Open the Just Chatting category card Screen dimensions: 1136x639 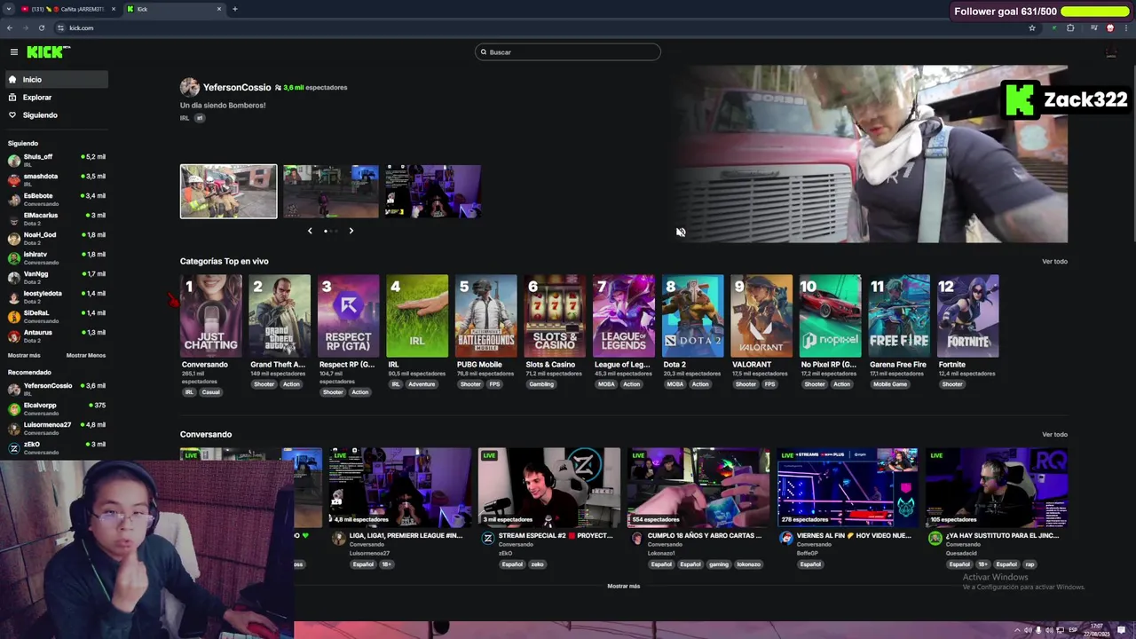click(x=211, y=316)
